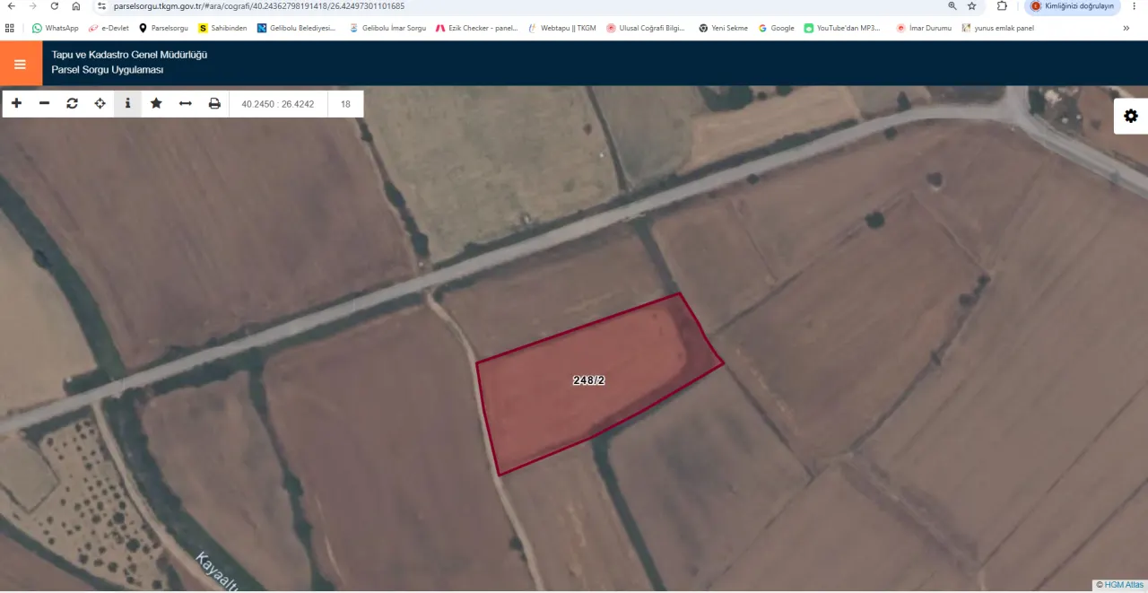Open map settings gear button
This screenshot has width=1148, height=593.
(x=1131, y=116)
